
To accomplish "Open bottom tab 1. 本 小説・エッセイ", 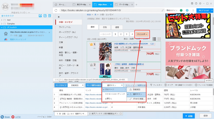I will click(x=71, y=114).
